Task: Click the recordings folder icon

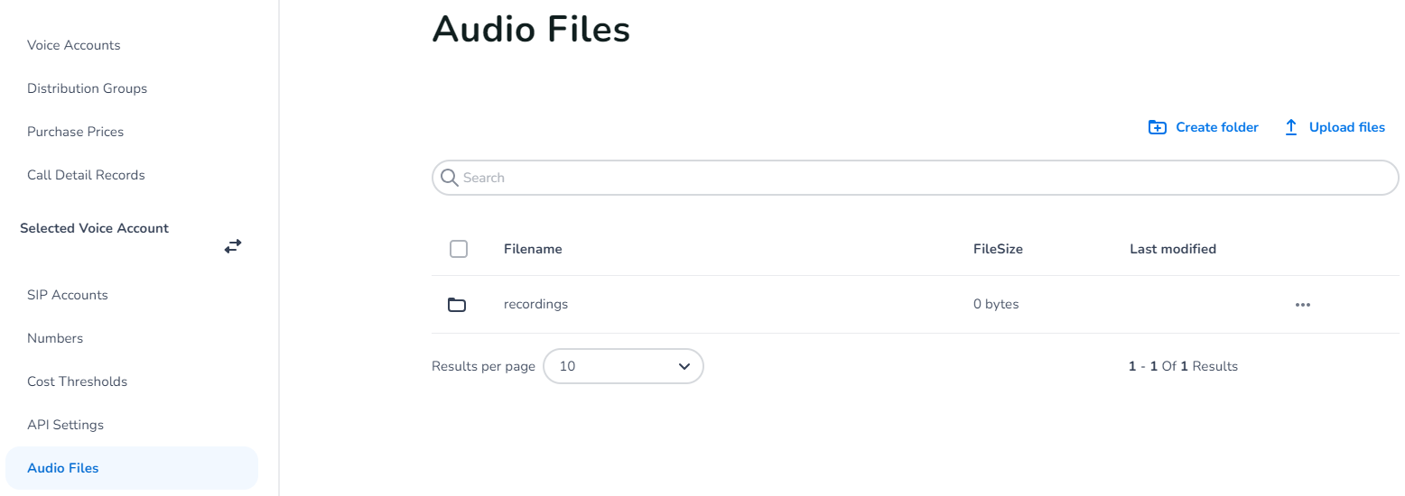Action: click(457, 305)
